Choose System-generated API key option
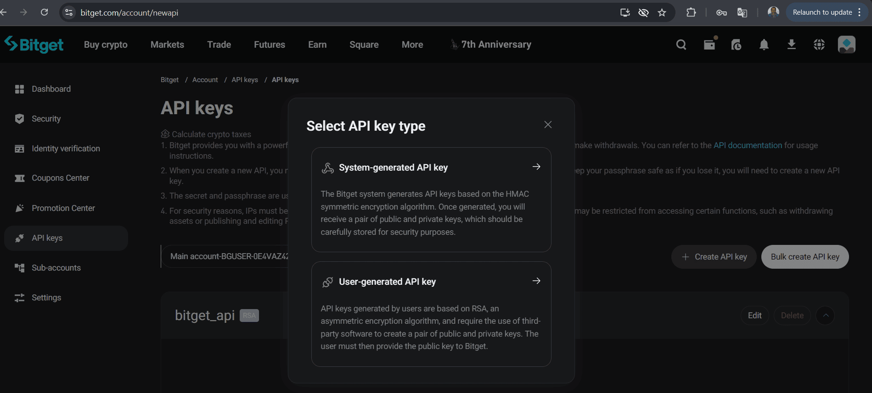The height and width of the screenshot is (393, 872). point(431,199)
